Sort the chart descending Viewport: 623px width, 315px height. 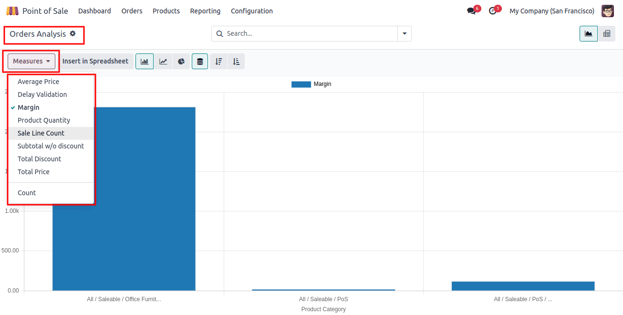click(218, 62)
